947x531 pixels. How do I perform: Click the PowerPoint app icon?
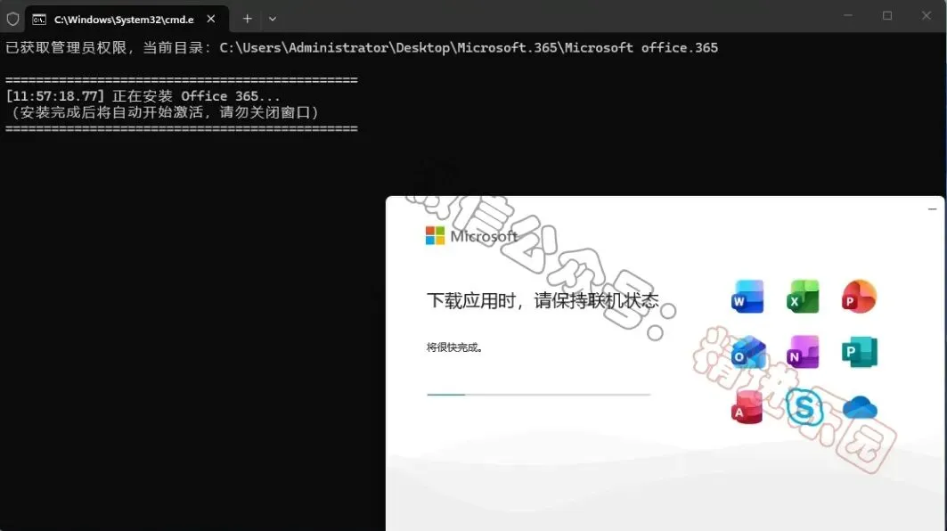pyautogui.click(x=859, y=296)
